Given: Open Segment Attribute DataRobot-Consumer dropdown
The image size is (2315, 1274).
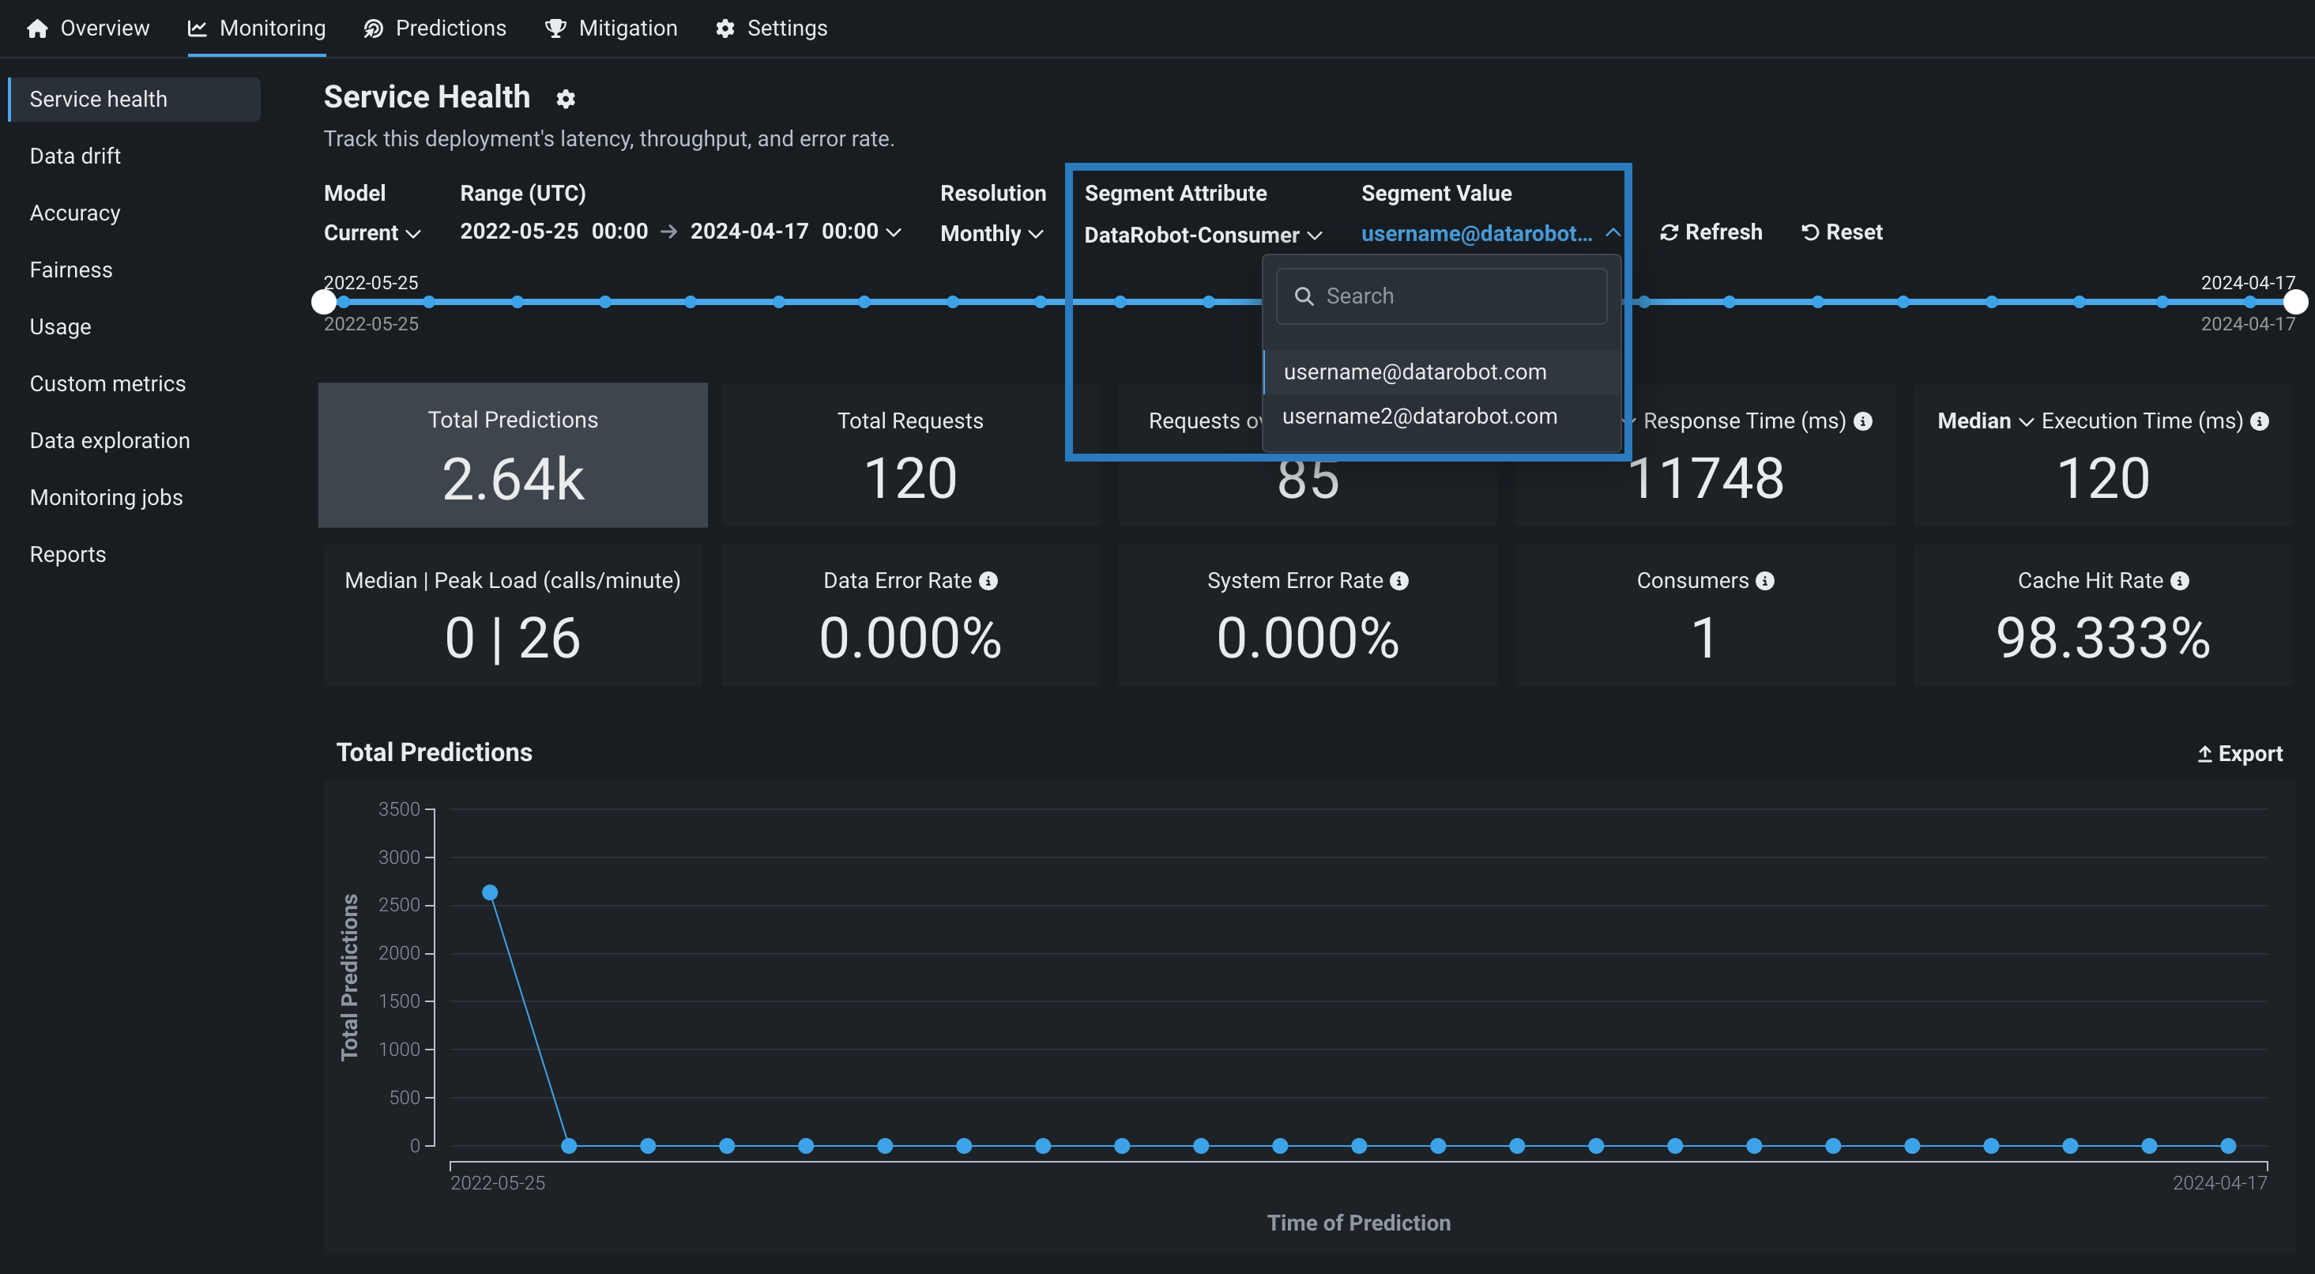Looking at the screenshot, I should pyautogui.click(x=1203, y=235).
